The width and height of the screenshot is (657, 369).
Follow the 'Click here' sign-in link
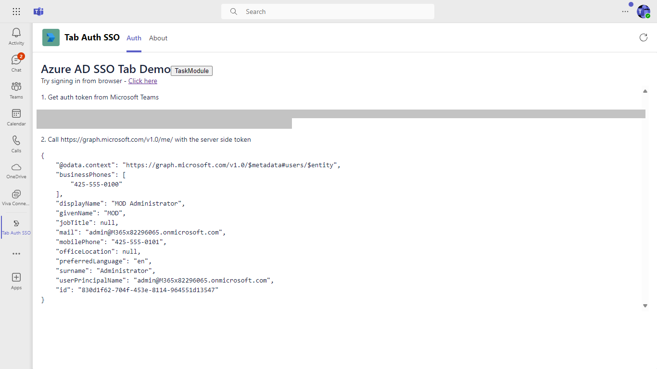143,81
